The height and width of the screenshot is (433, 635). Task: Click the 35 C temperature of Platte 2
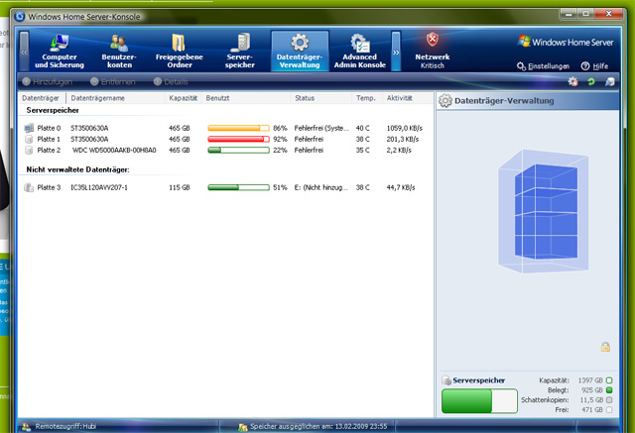click(x=362, y=150)
